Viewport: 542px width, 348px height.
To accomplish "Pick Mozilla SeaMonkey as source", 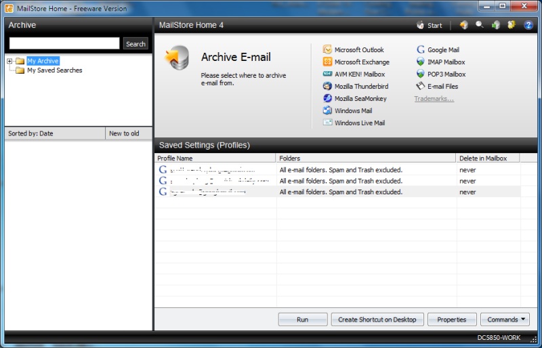I will 354,98.
